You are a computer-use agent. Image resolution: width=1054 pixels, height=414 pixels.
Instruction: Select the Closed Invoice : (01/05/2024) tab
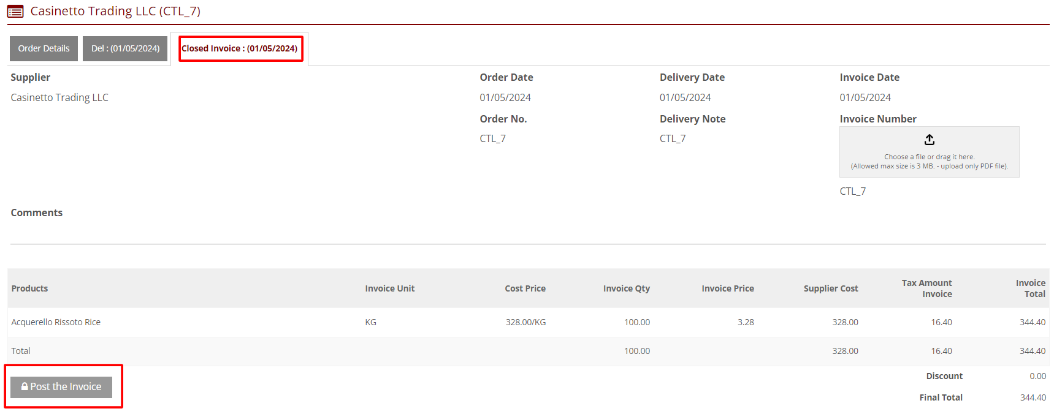pyautogui.click(x=239, y=49)
